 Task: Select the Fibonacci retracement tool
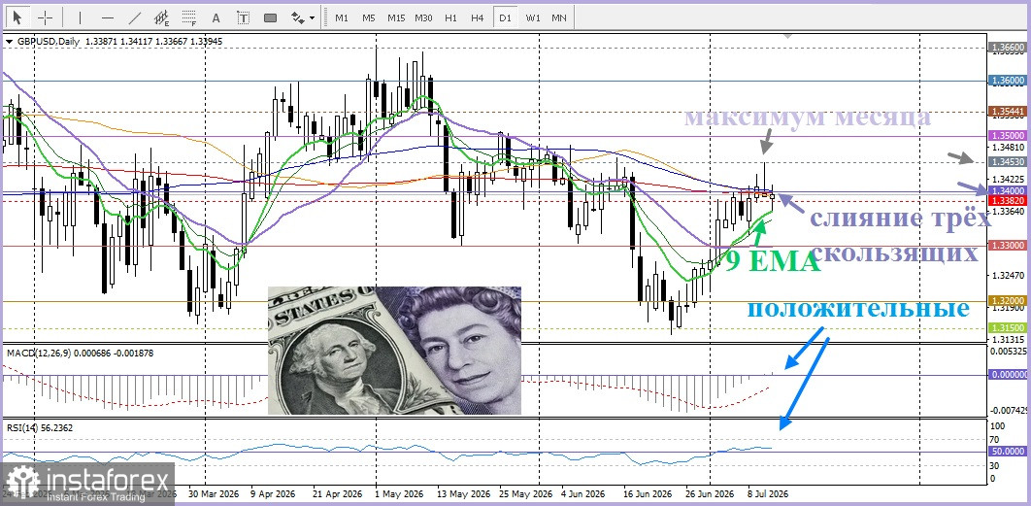pos(189,17)
